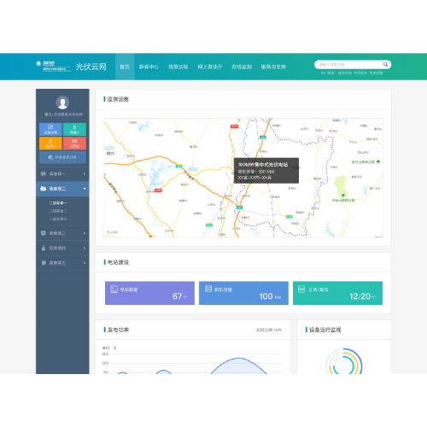Click the 菜单项一 sidebar icon
This screenshot has width=427, height=427.
coord(44,173)
